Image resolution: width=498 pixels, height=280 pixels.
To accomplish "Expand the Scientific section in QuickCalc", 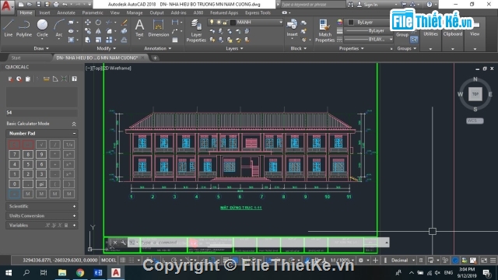I will [x=41, y=206].
